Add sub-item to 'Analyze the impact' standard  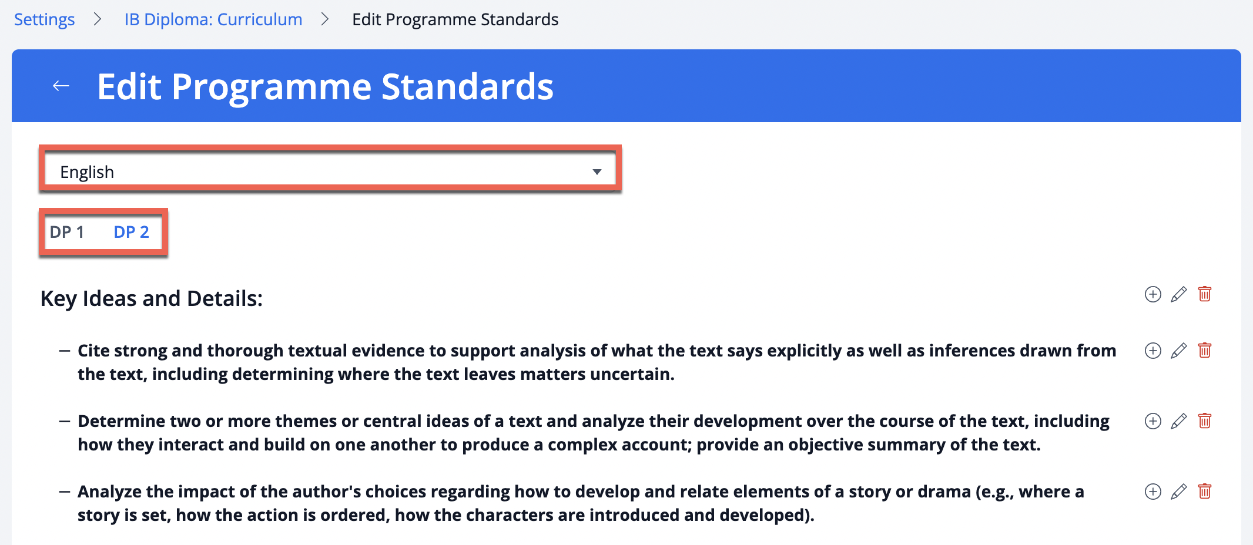click(1153, 492)
